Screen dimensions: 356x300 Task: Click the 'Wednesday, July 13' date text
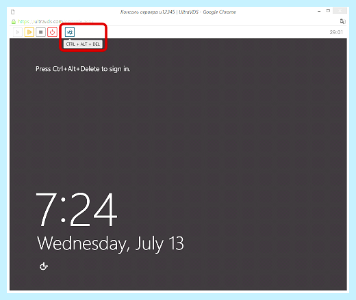click(x=110, y=244)
